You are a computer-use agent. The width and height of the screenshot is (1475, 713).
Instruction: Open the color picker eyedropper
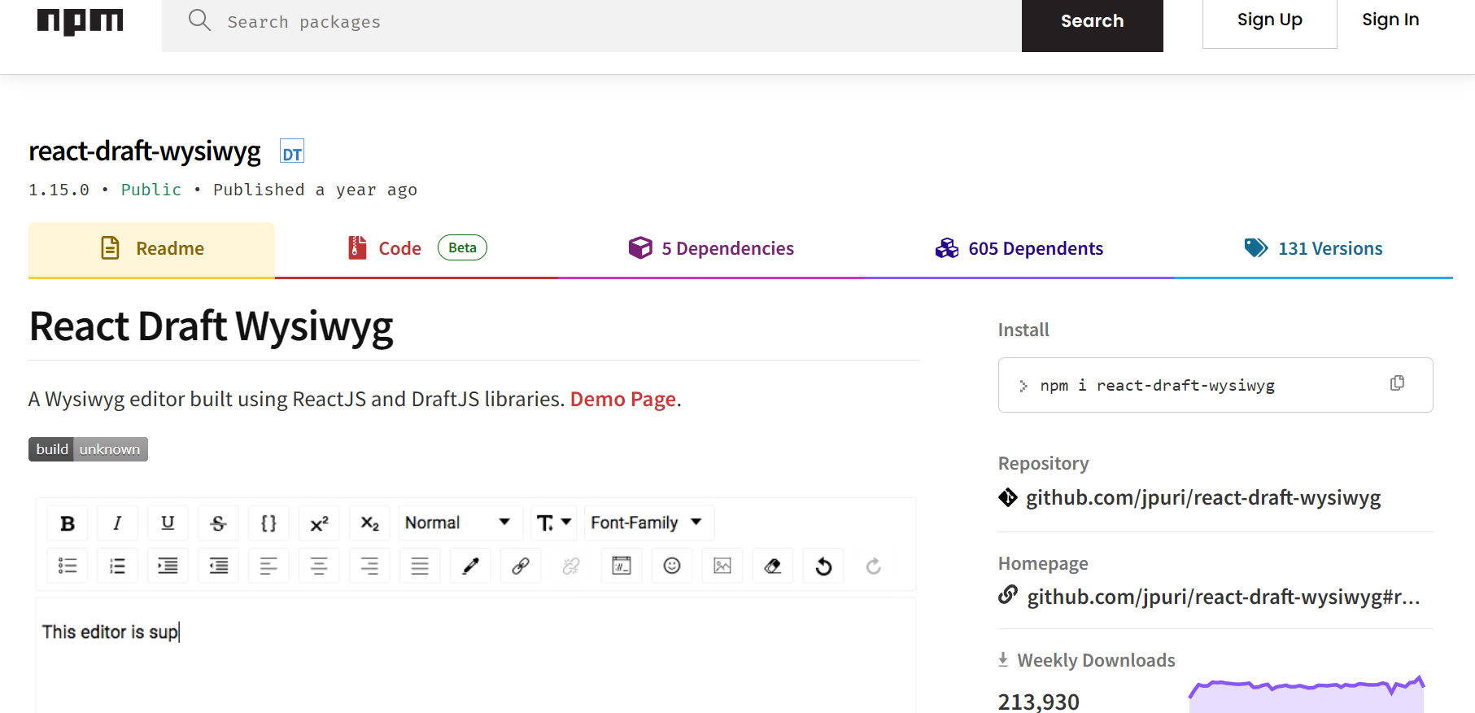[x=470, y=566]
